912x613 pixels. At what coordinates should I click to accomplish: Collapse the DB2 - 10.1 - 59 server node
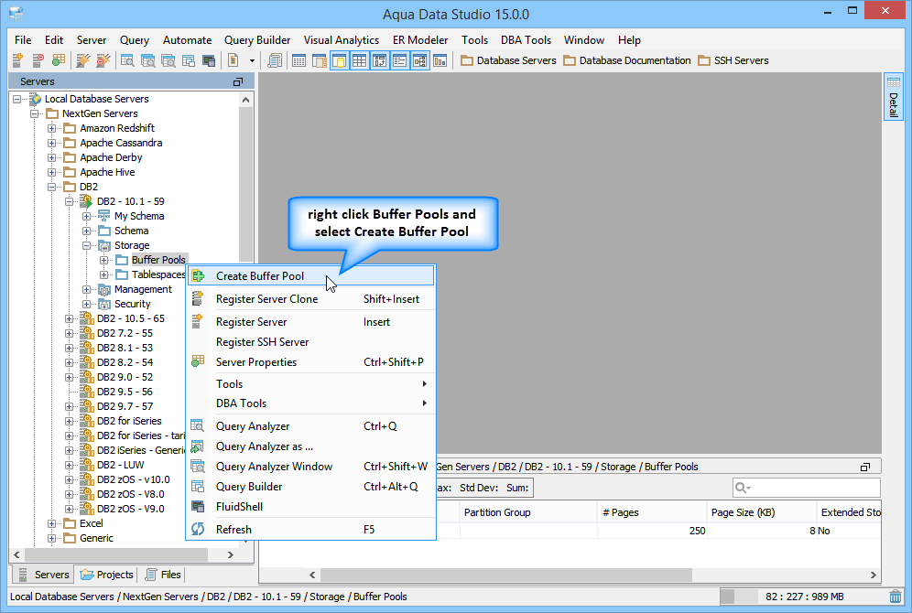(x=70, y=201)
